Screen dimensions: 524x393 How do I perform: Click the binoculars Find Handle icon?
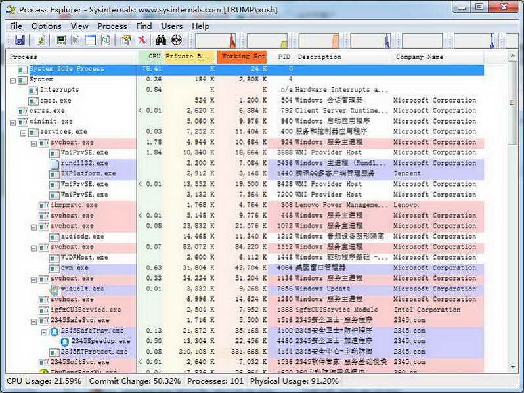click(x=161, y=41)
